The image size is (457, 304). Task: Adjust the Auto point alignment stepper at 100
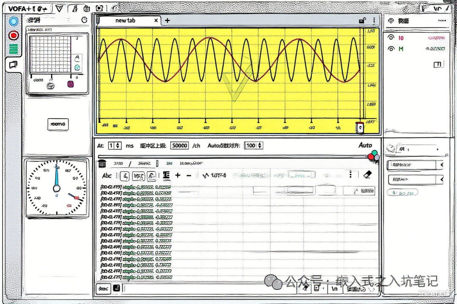pos(260,145)
